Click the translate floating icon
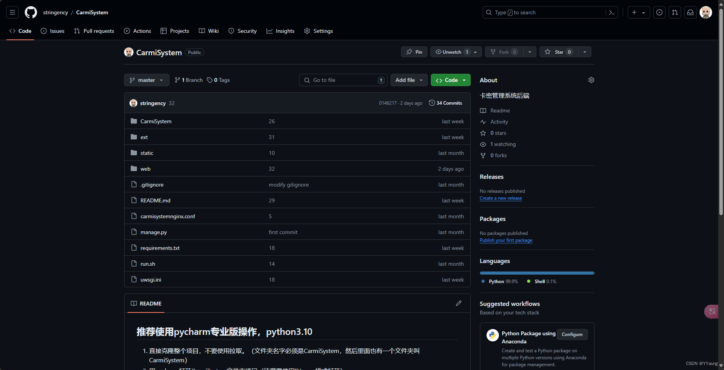The image size is (724, 370). (x=712, y=311)
